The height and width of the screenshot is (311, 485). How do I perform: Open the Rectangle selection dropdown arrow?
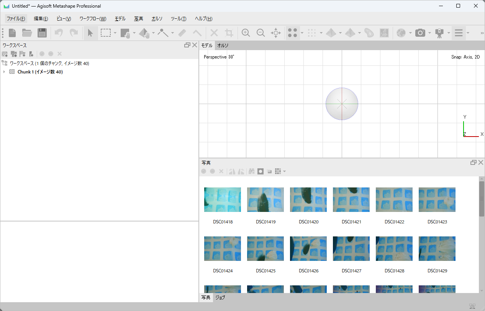115,33
